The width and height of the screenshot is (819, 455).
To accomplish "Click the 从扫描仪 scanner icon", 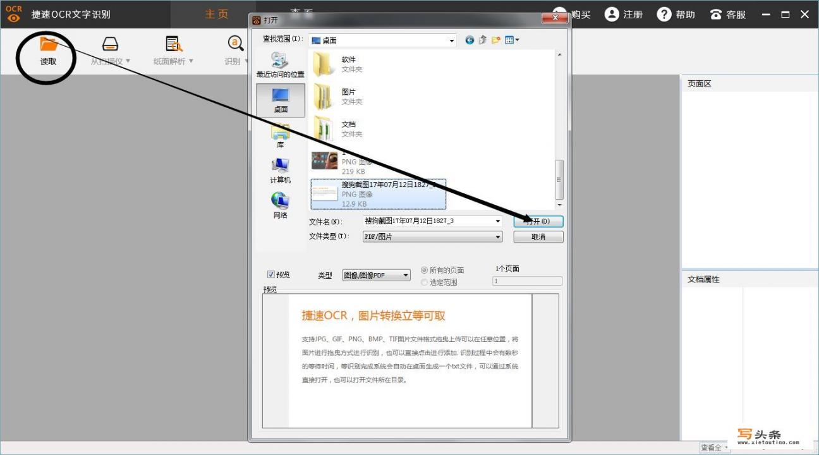I will [x=110, y=44].
